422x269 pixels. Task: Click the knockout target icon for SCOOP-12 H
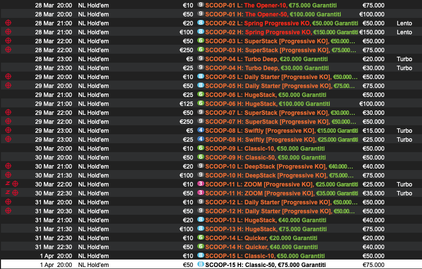pyautogui.click(x=8, y=210)
